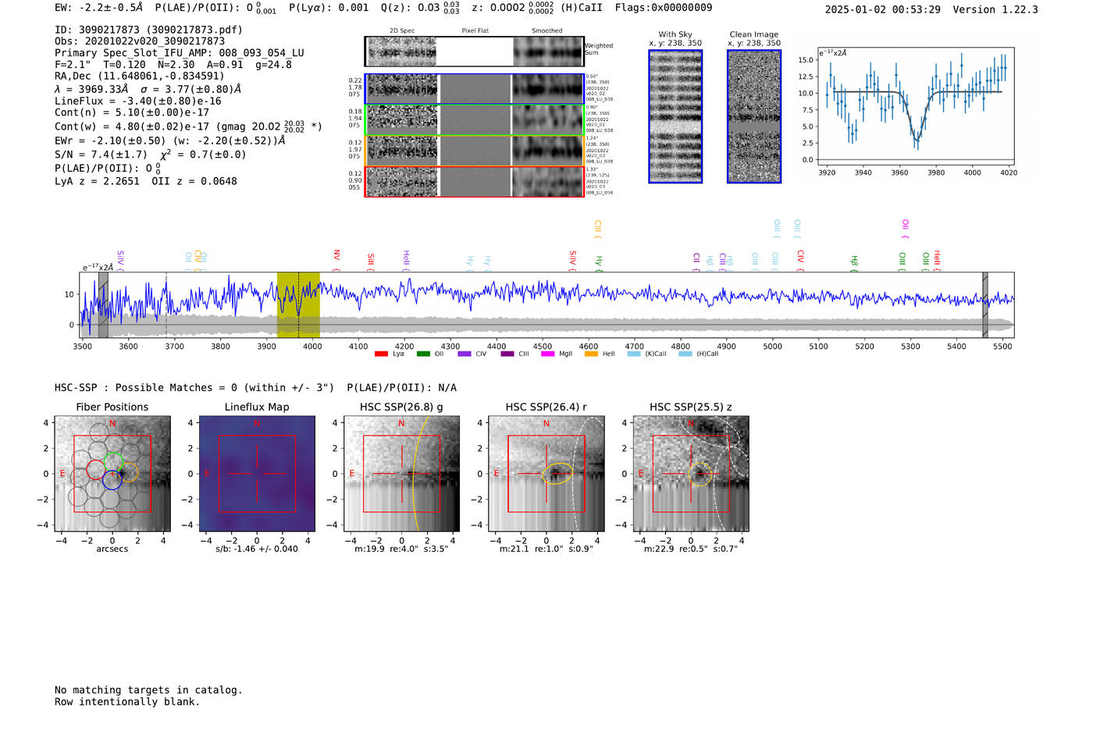1093x744 pixels.
Task: Click the red SiII line marker
Action: [371, 262]
